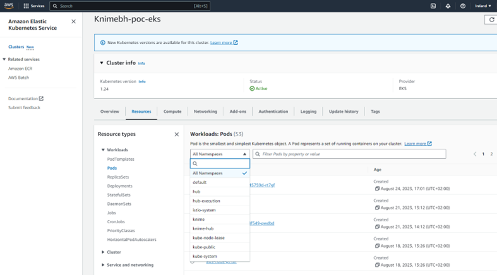The width and height of the screenshot is (497, 275).
Task: Open Documentation external link
Action: (x=26, y=99)
